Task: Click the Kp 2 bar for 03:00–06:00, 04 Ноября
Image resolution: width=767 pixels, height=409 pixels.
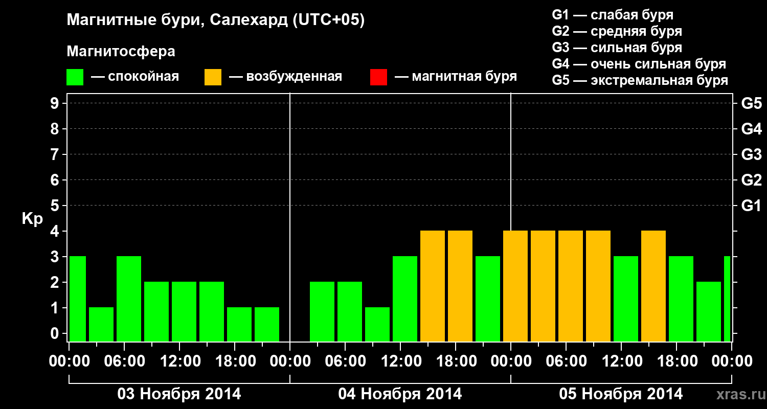Action: 322,311
